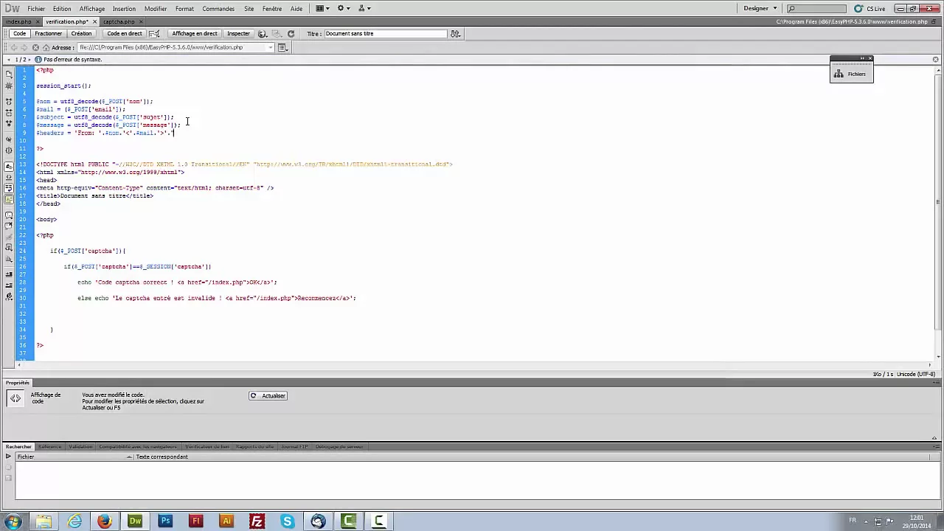Switch to Création design view
This screenshot has width=944, height=531.
81,34
